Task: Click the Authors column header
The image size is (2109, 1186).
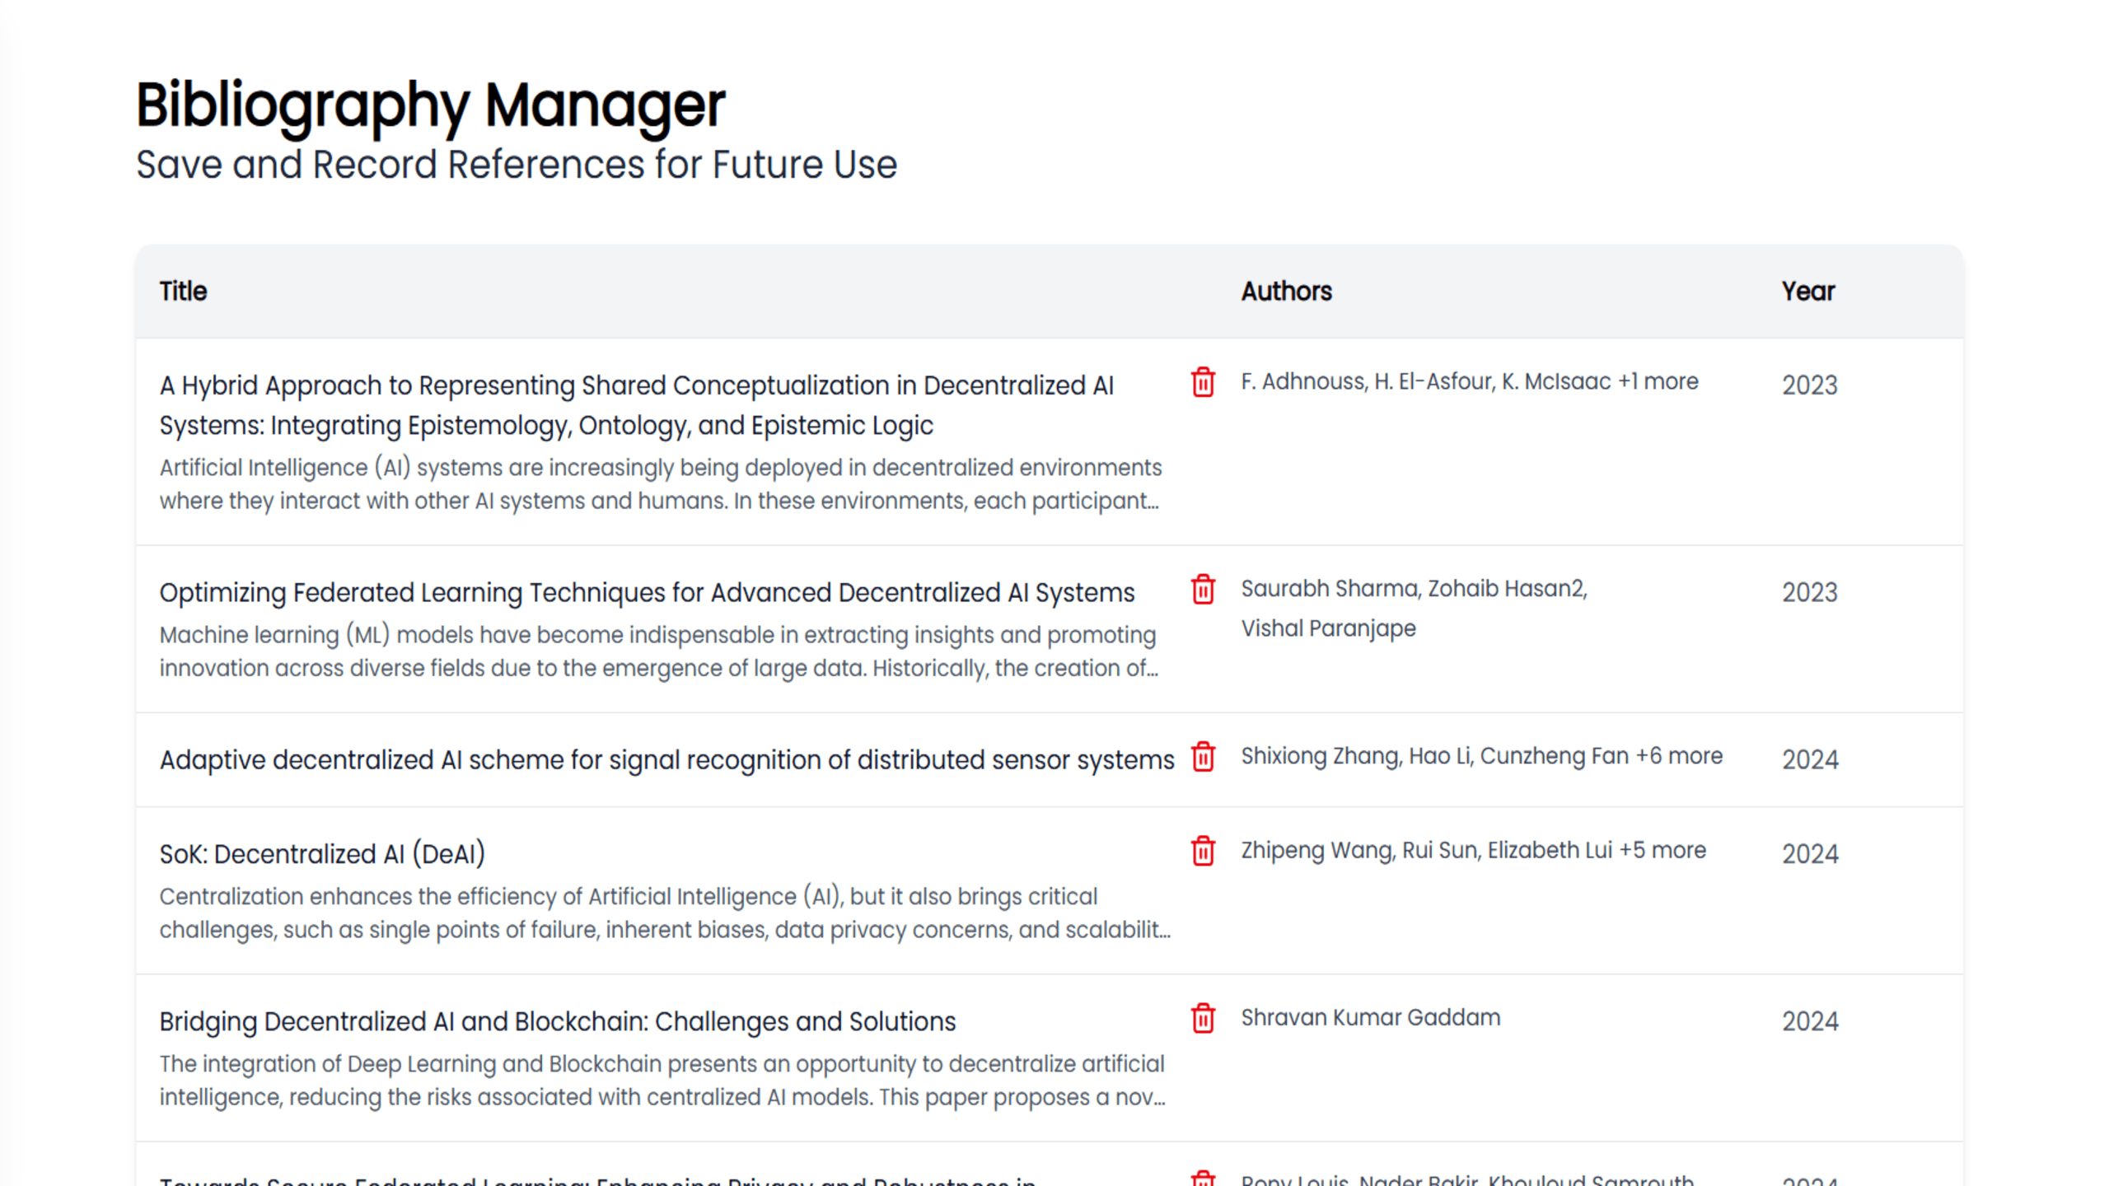Action: point(1286,292)
